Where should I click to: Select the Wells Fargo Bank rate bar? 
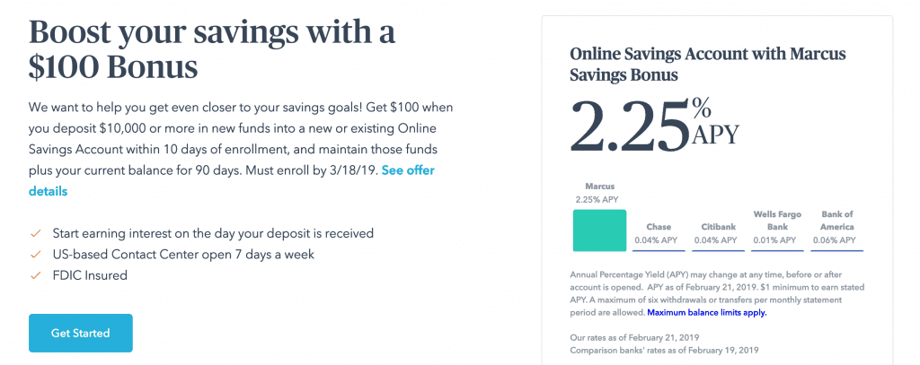(777, 250)
